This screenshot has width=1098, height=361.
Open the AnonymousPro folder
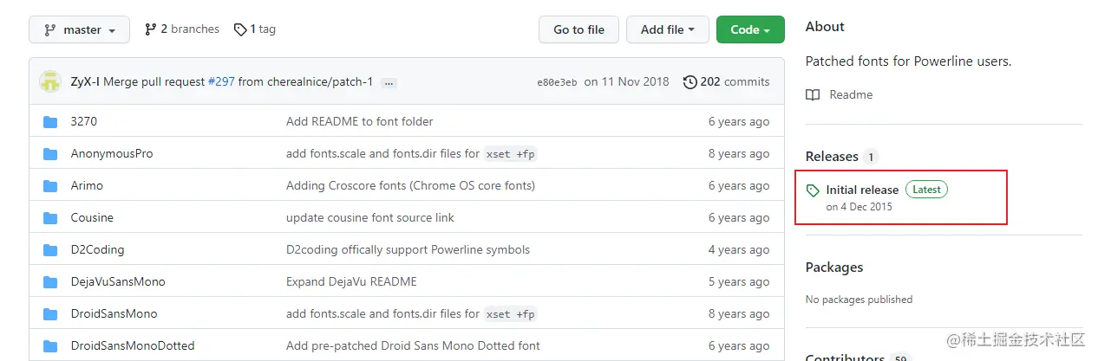tap(112, 154)
